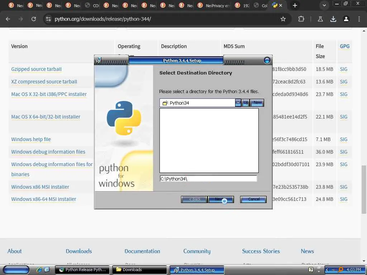Open a new browser tab with plus
Image resolution: width=367 pixels, height=275 pixels.
[x=295, y=5]
